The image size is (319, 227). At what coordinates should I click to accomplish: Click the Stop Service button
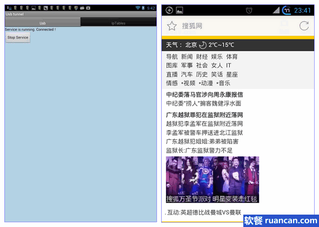coord(18,38)
